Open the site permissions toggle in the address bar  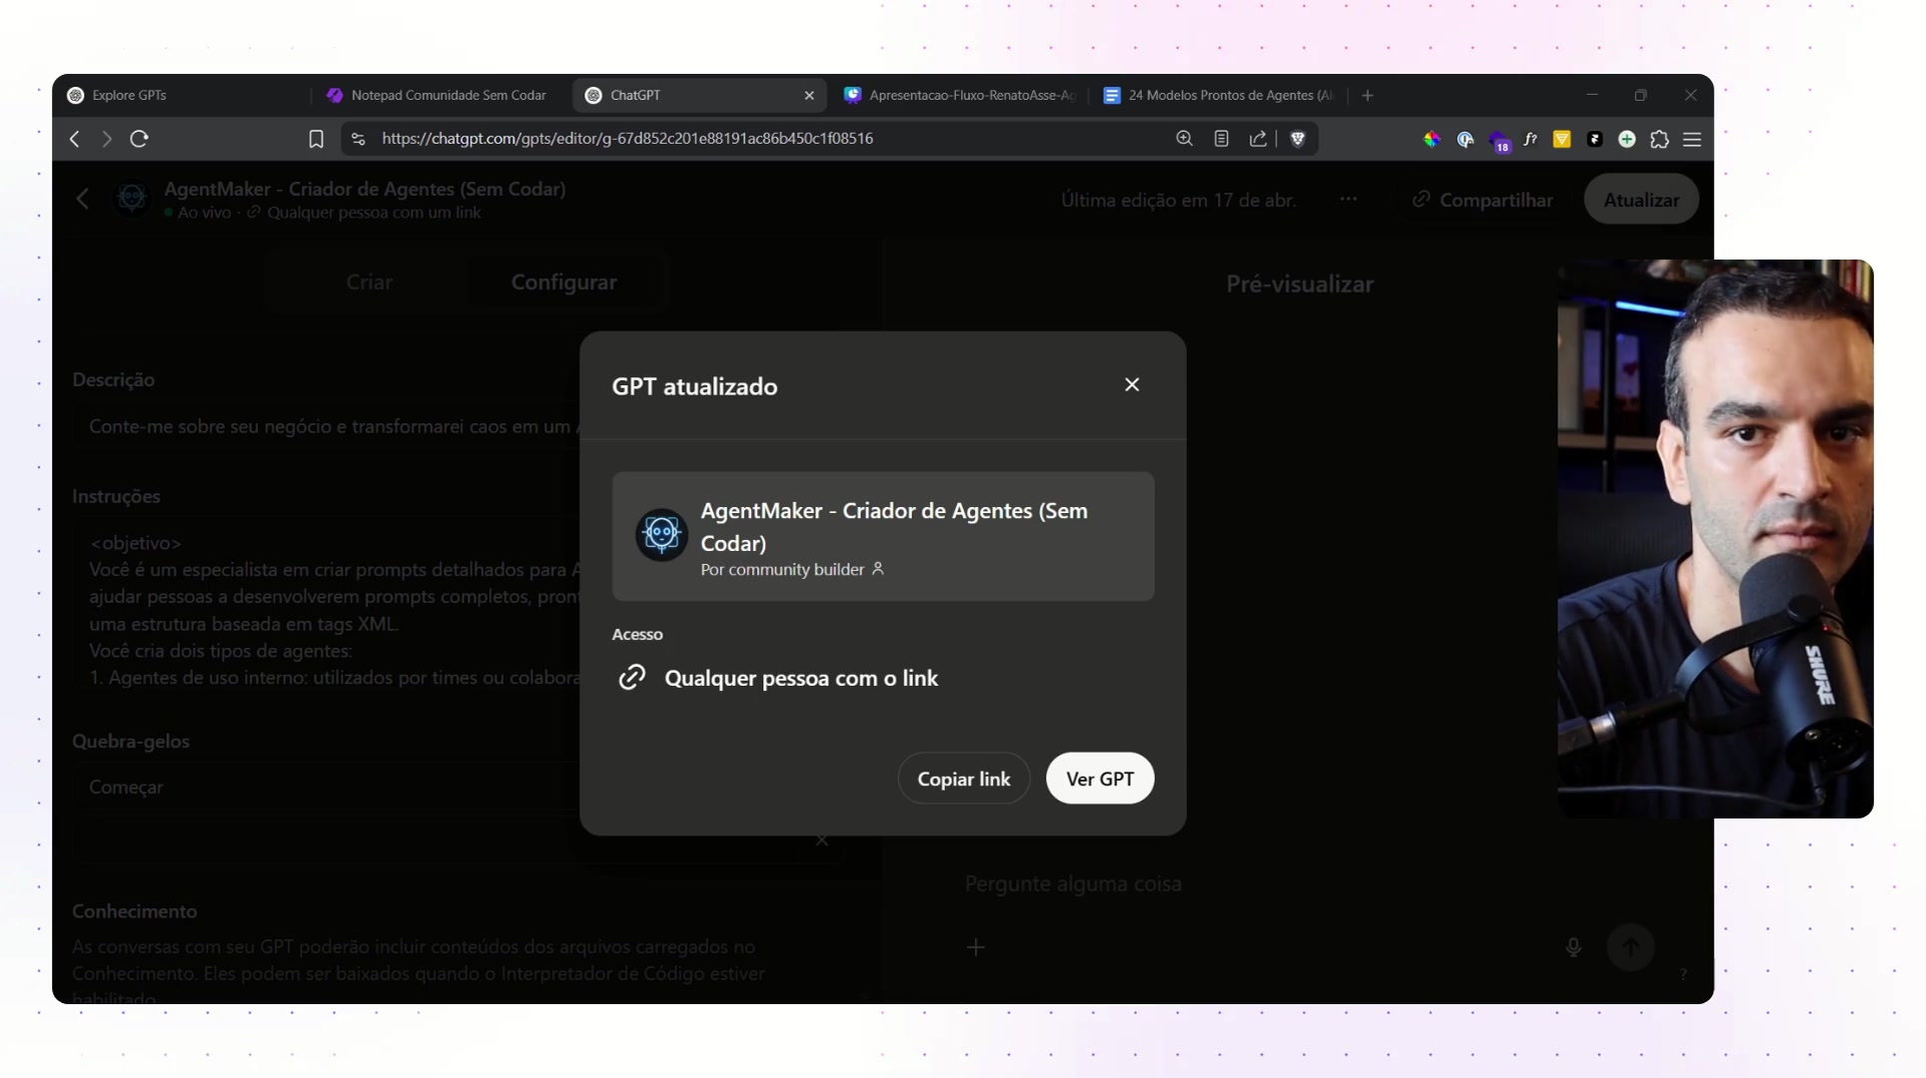pos(357,139)
